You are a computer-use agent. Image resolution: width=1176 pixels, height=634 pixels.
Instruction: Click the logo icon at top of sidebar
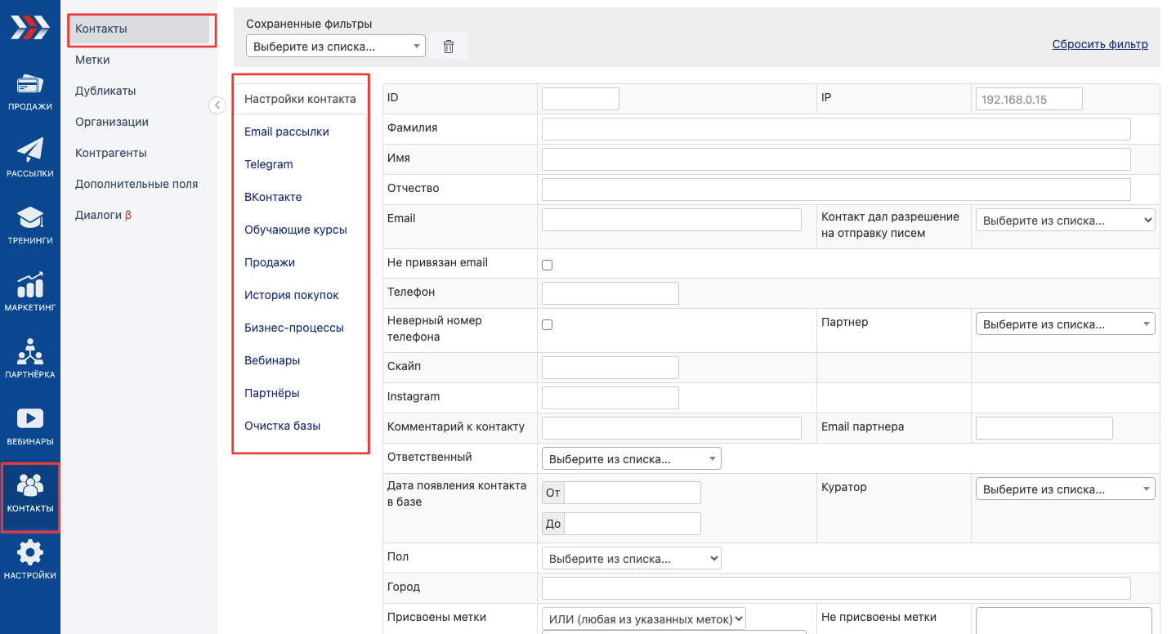(29, 27)
